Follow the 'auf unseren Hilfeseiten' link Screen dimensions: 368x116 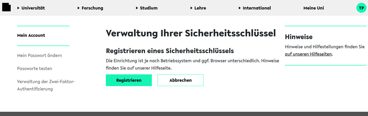tap(308, 54)
